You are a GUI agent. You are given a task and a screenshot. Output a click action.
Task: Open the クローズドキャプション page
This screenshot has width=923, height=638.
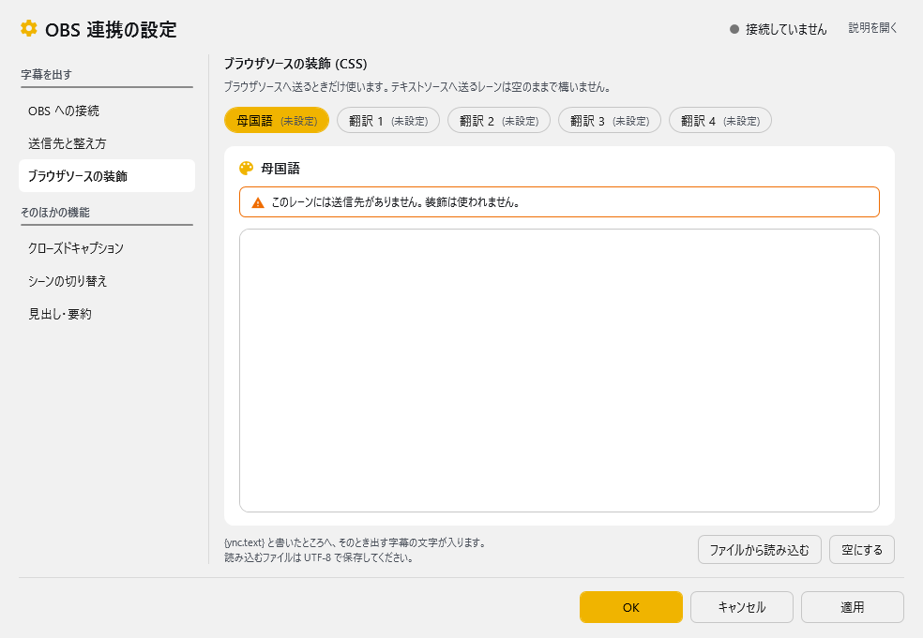coord(107,248)
